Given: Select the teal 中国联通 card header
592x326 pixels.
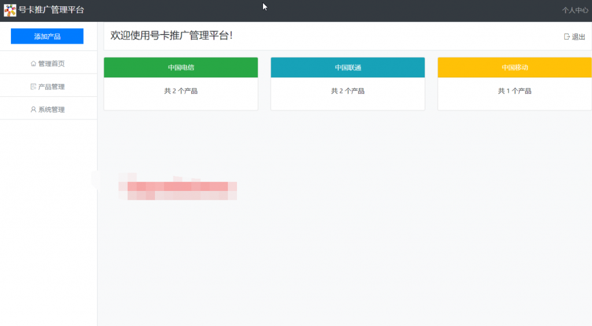Looking at the screenshot, I should (x=347, y=68).
